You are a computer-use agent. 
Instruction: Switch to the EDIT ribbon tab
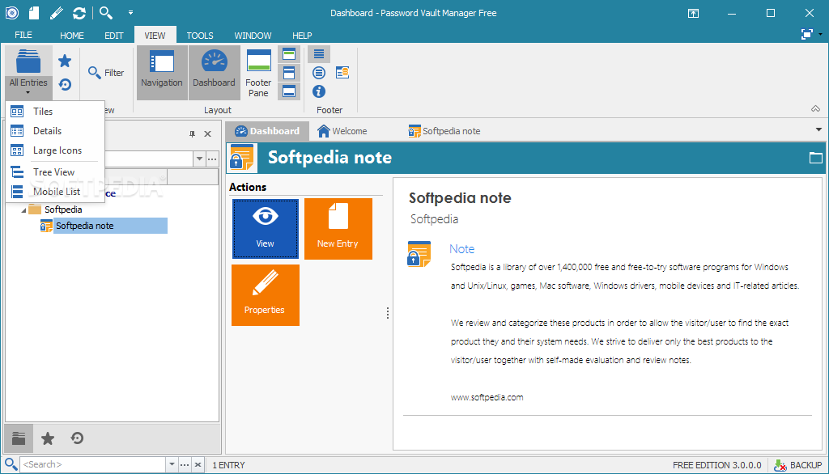coord(113,36)
